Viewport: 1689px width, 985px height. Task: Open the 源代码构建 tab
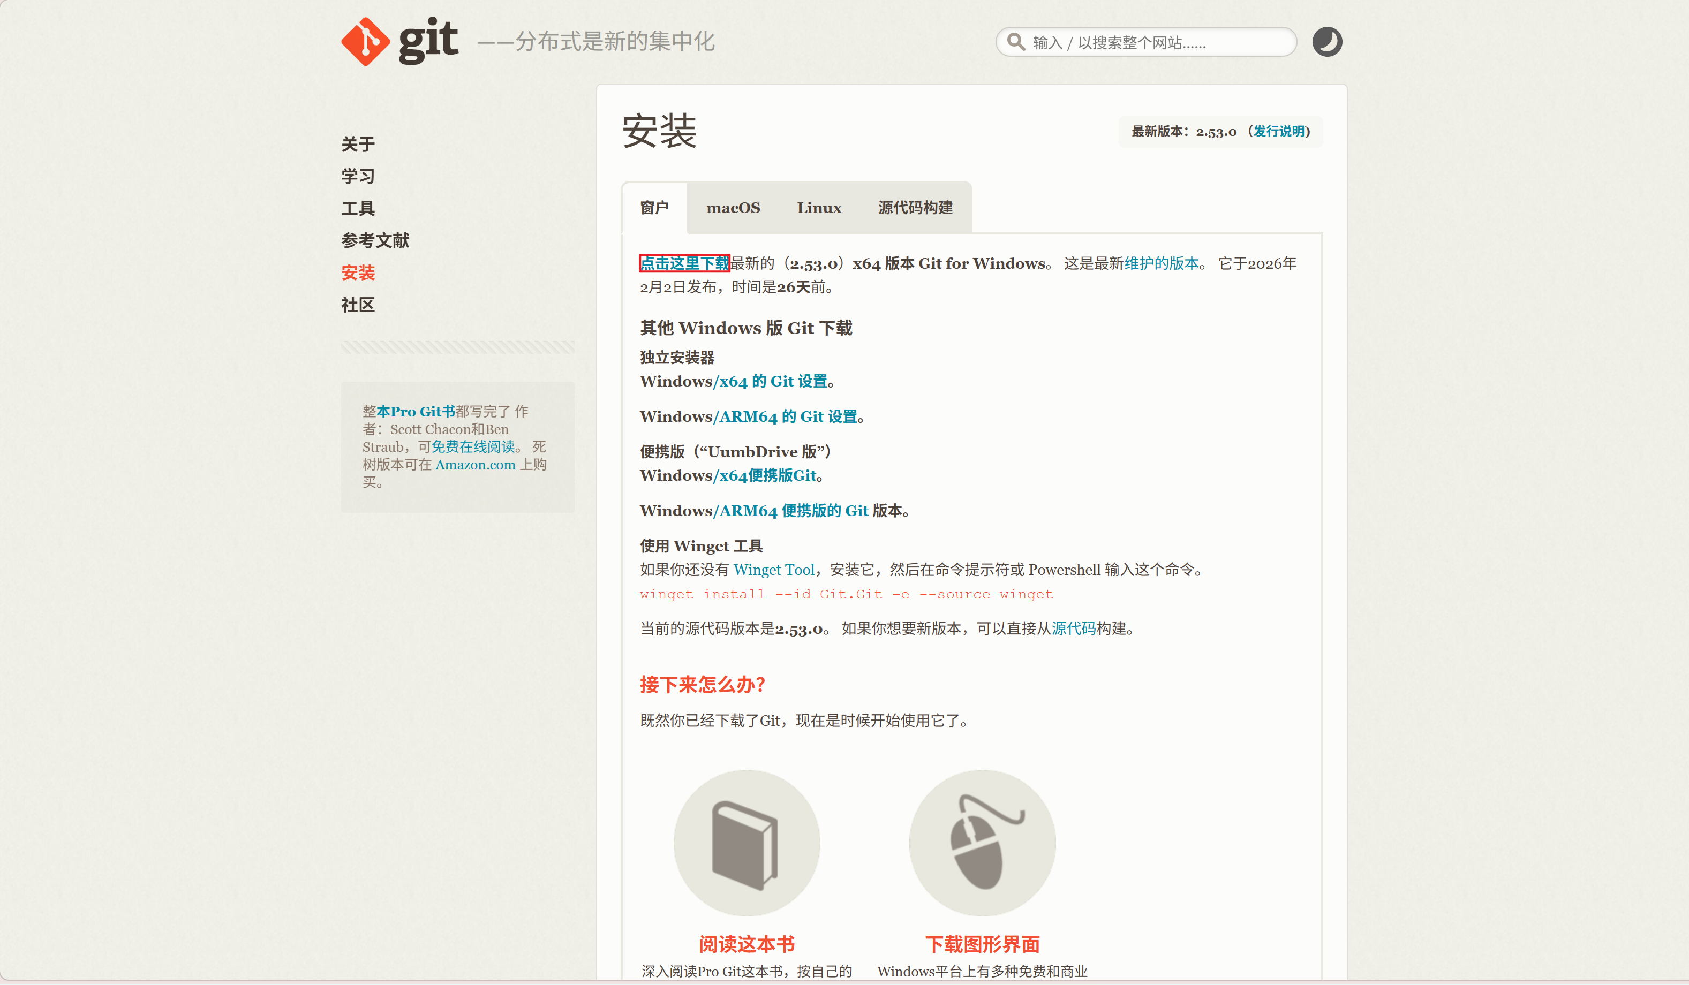(915, 208)
